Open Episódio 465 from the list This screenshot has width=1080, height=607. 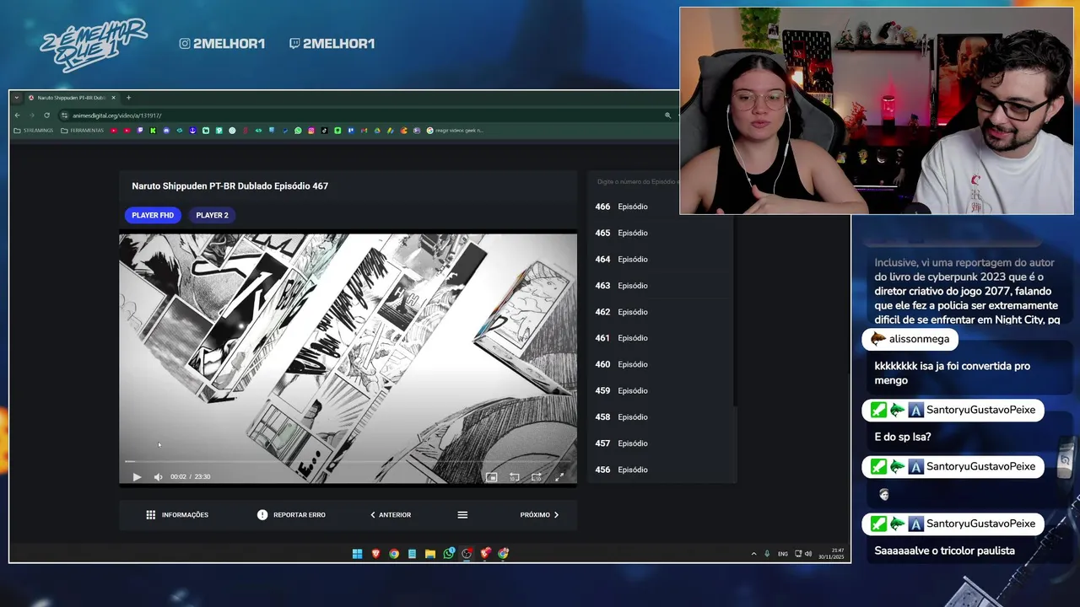click(x=661, y=233)
